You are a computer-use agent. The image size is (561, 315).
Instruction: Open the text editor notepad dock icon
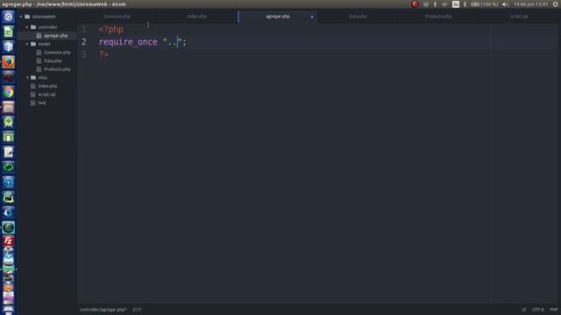click(x=8, y=152)
